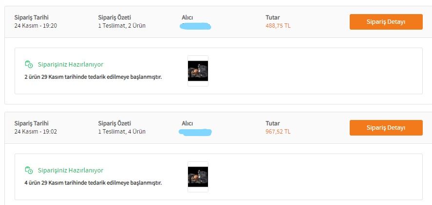Select the order date 24 Kasım - 19:20
This screenshot has height=205, width=432.
click(x=36, y=26)
